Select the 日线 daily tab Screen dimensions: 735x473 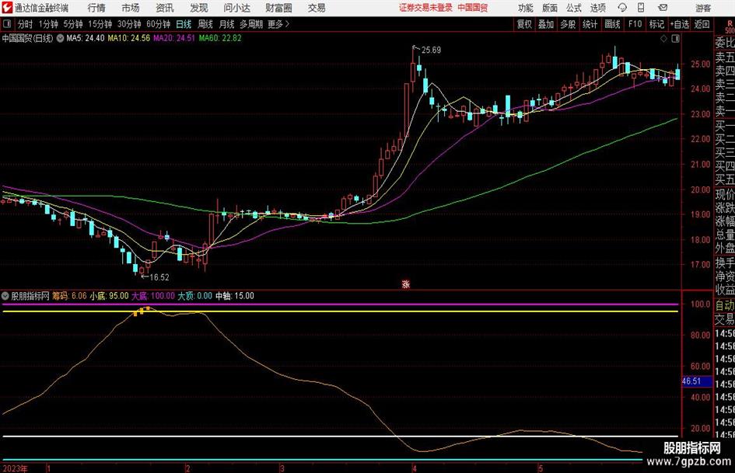(184, 24)
